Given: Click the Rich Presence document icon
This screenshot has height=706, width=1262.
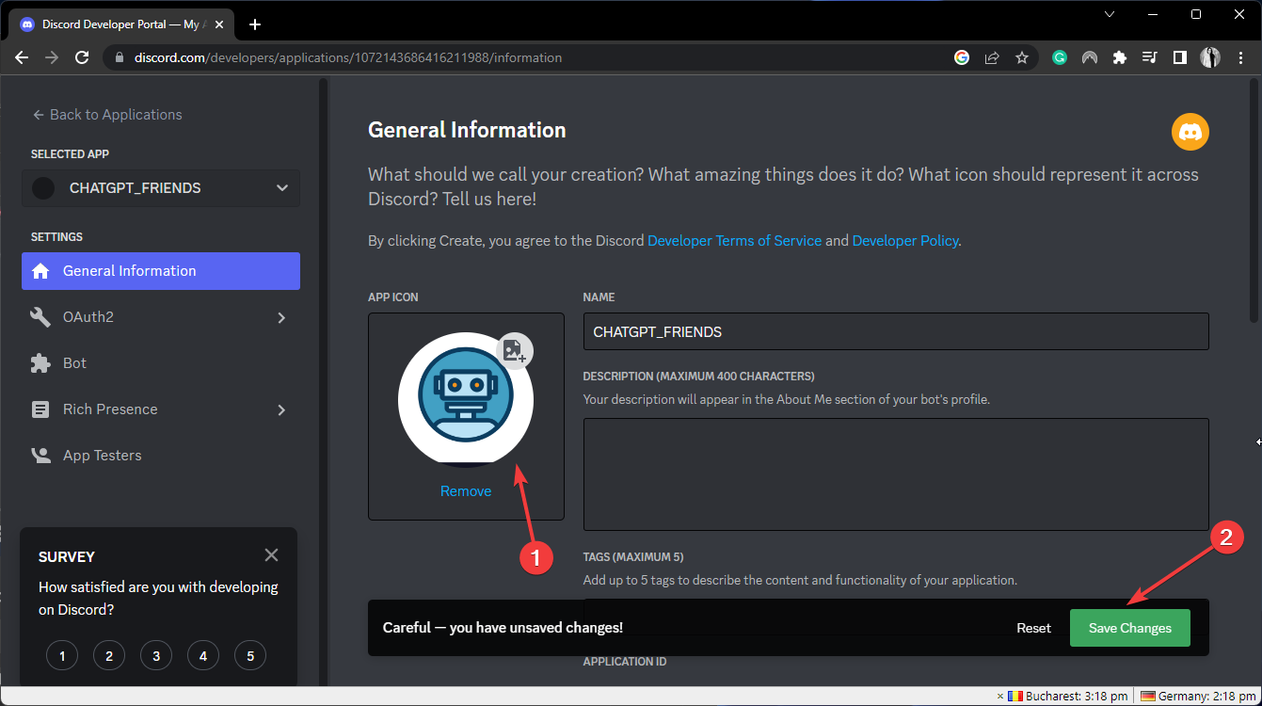Looking at the screenshot, I should pos(40,409).
